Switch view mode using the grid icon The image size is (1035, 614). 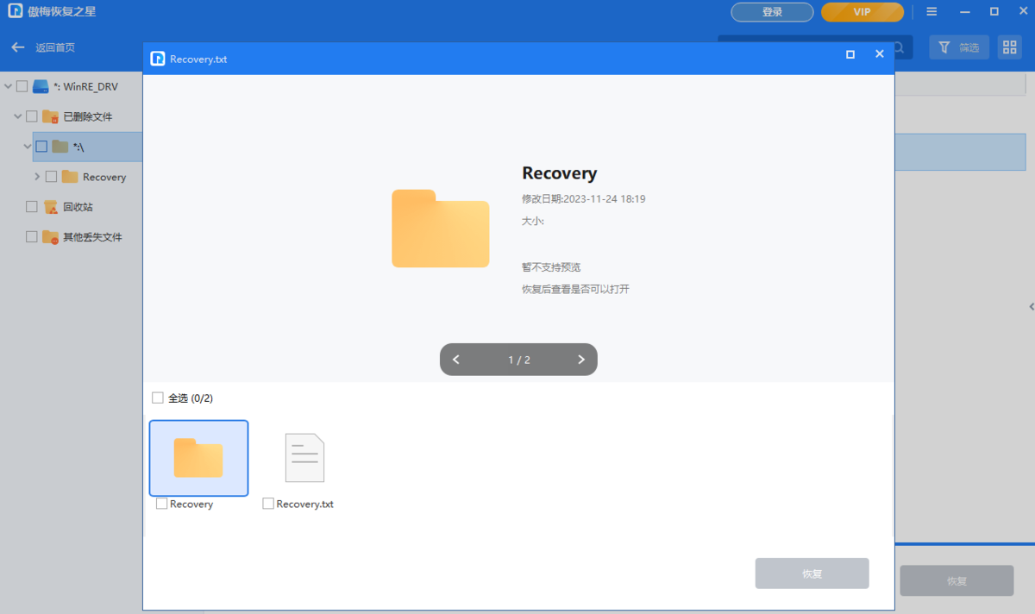1009,47
